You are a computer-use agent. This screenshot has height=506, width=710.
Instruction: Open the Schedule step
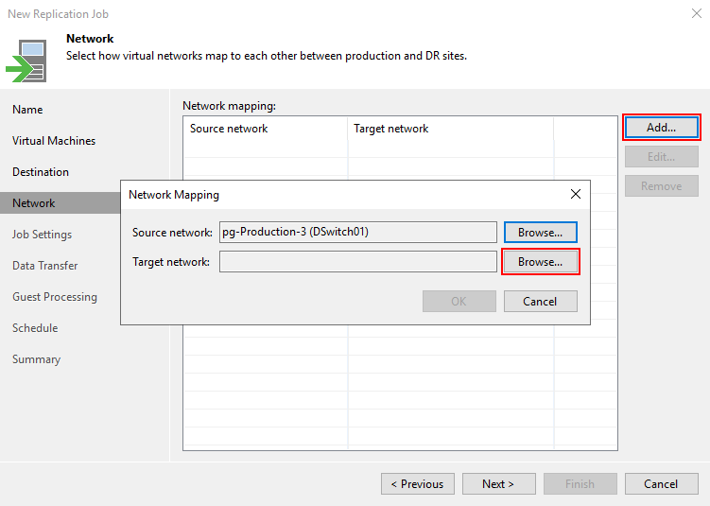[35, 328]
